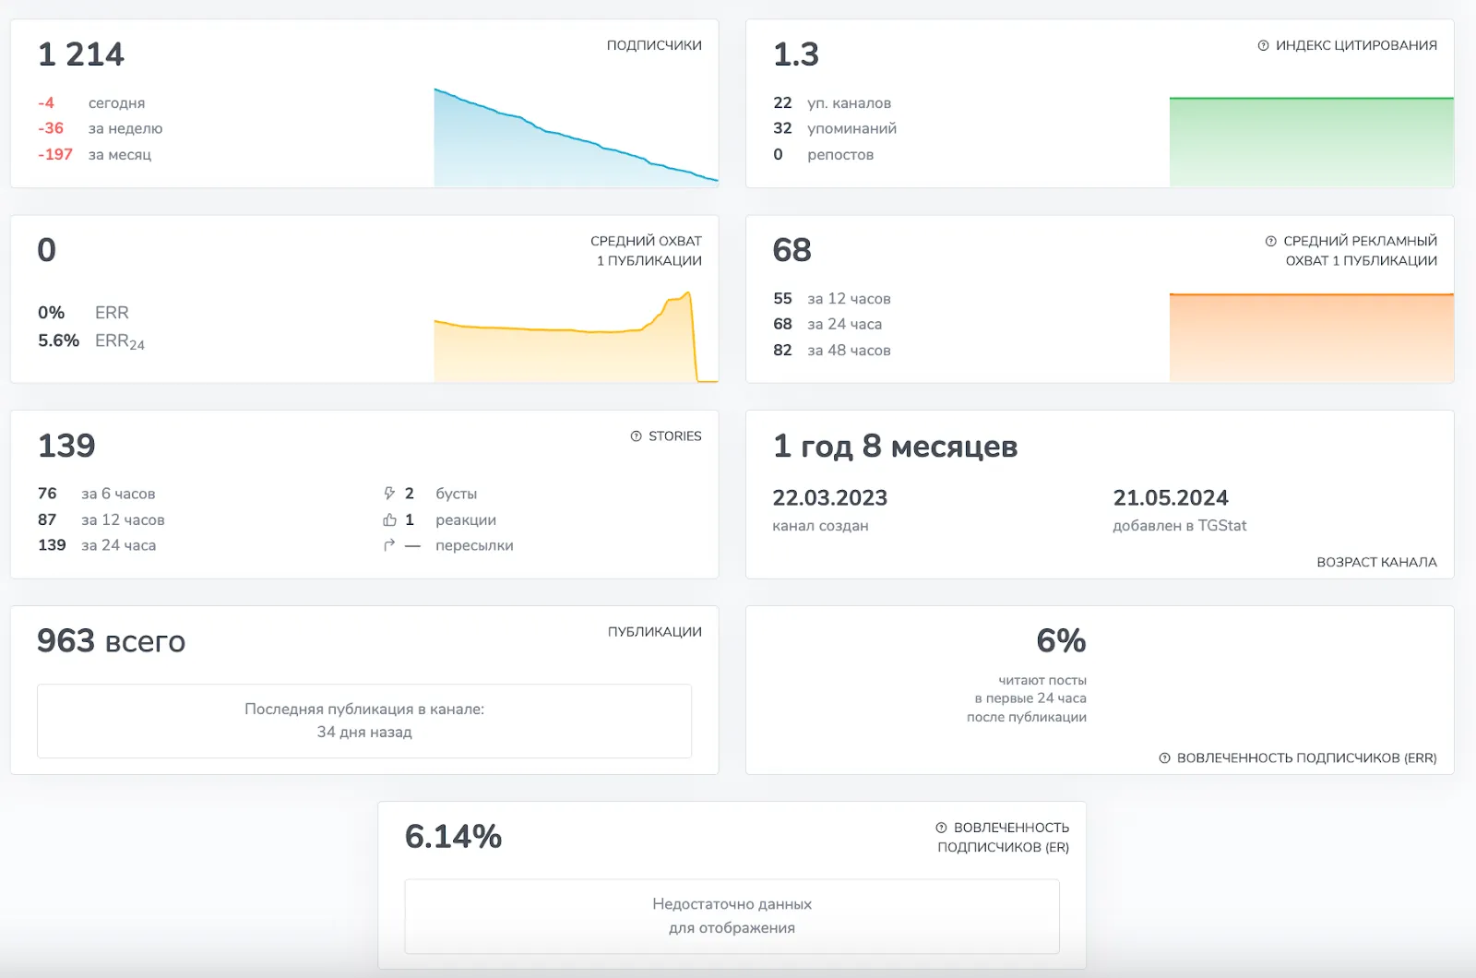Screen dimensions: 1476x978
Task: Click help icon beside ВОВЛЕЧЕННОСТЬ ПОДПИСЧИКОВ (ER)
Action: click(941, 828)
